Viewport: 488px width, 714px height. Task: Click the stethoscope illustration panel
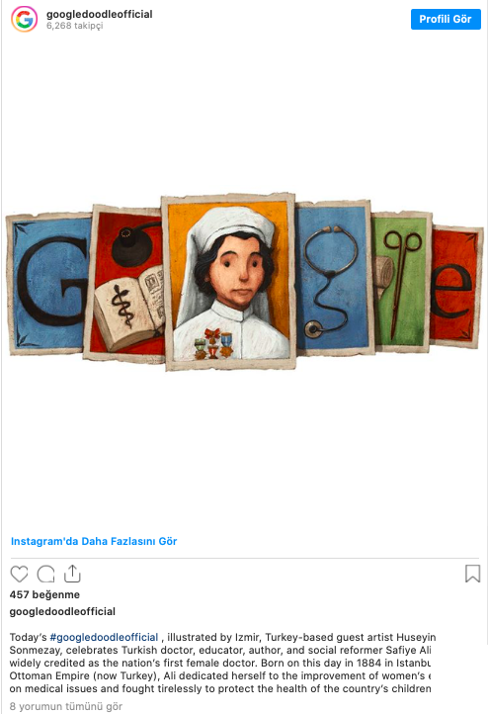[x=334, y=278]
